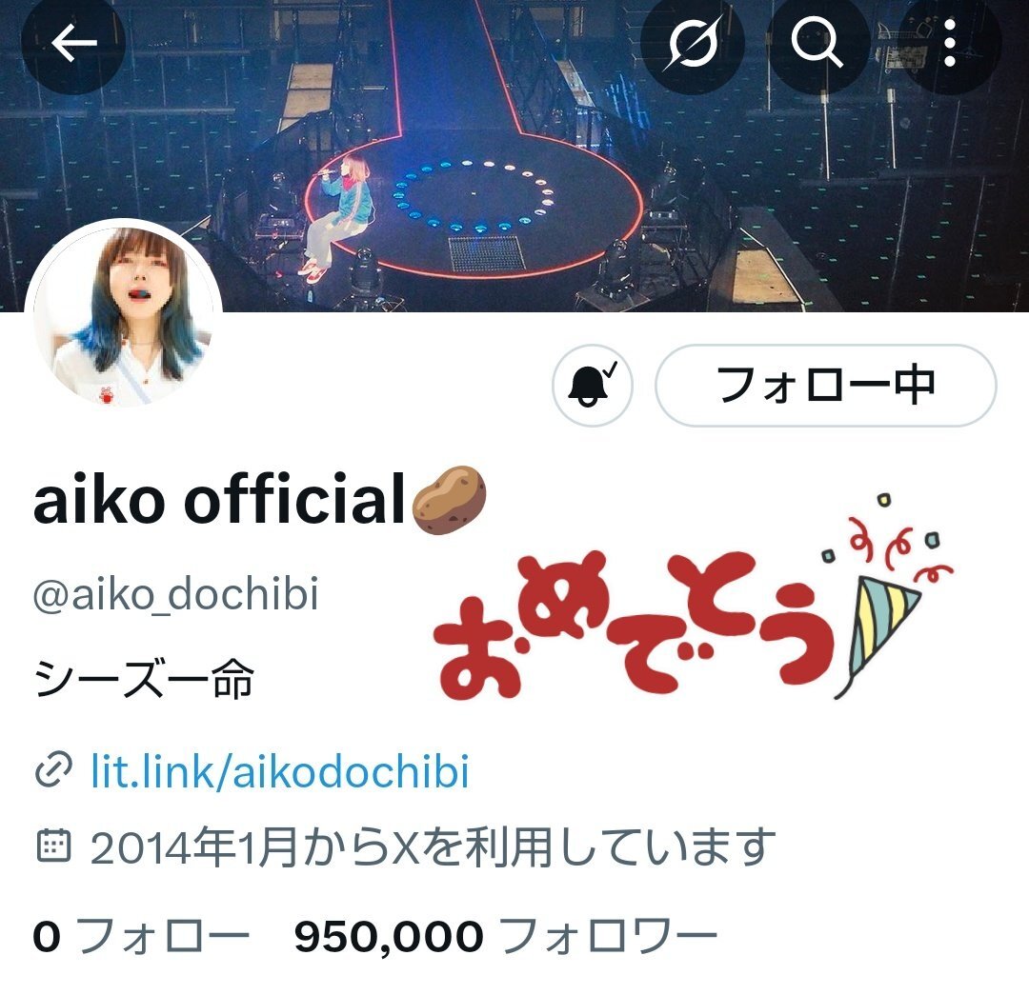
Task: Open aiko's round profile picture
Action: tap(124, 317)
